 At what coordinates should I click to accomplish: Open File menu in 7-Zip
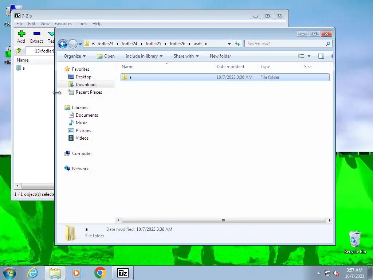(20, 24)
